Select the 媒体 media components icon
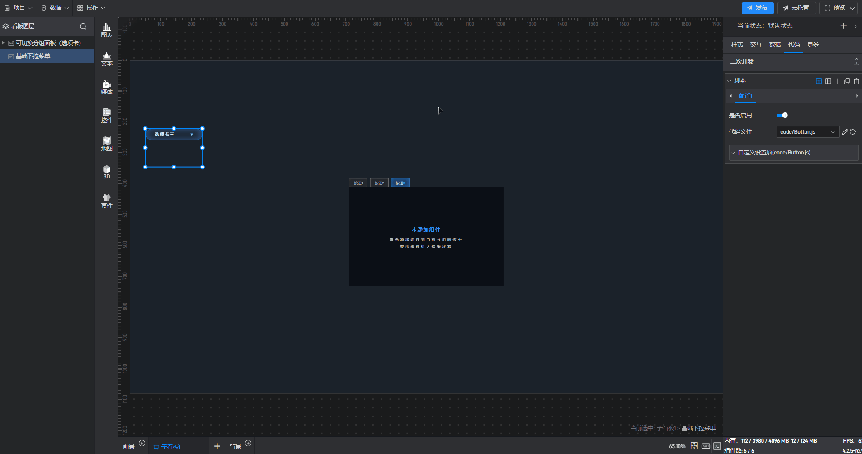862x454 pixels. pyautogui.click(x=107, y=87)
